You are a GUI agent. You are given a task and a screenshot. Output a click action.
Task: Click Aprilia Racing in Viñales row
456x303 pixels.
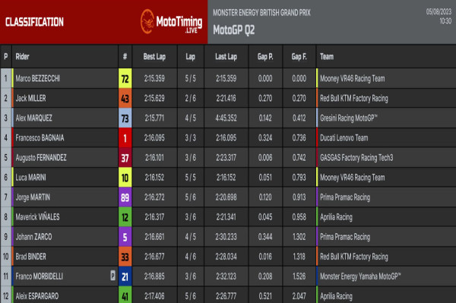click(x=336, y=217)
